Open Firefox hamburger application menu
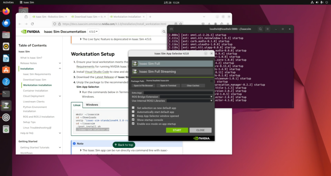 point(228,24)
